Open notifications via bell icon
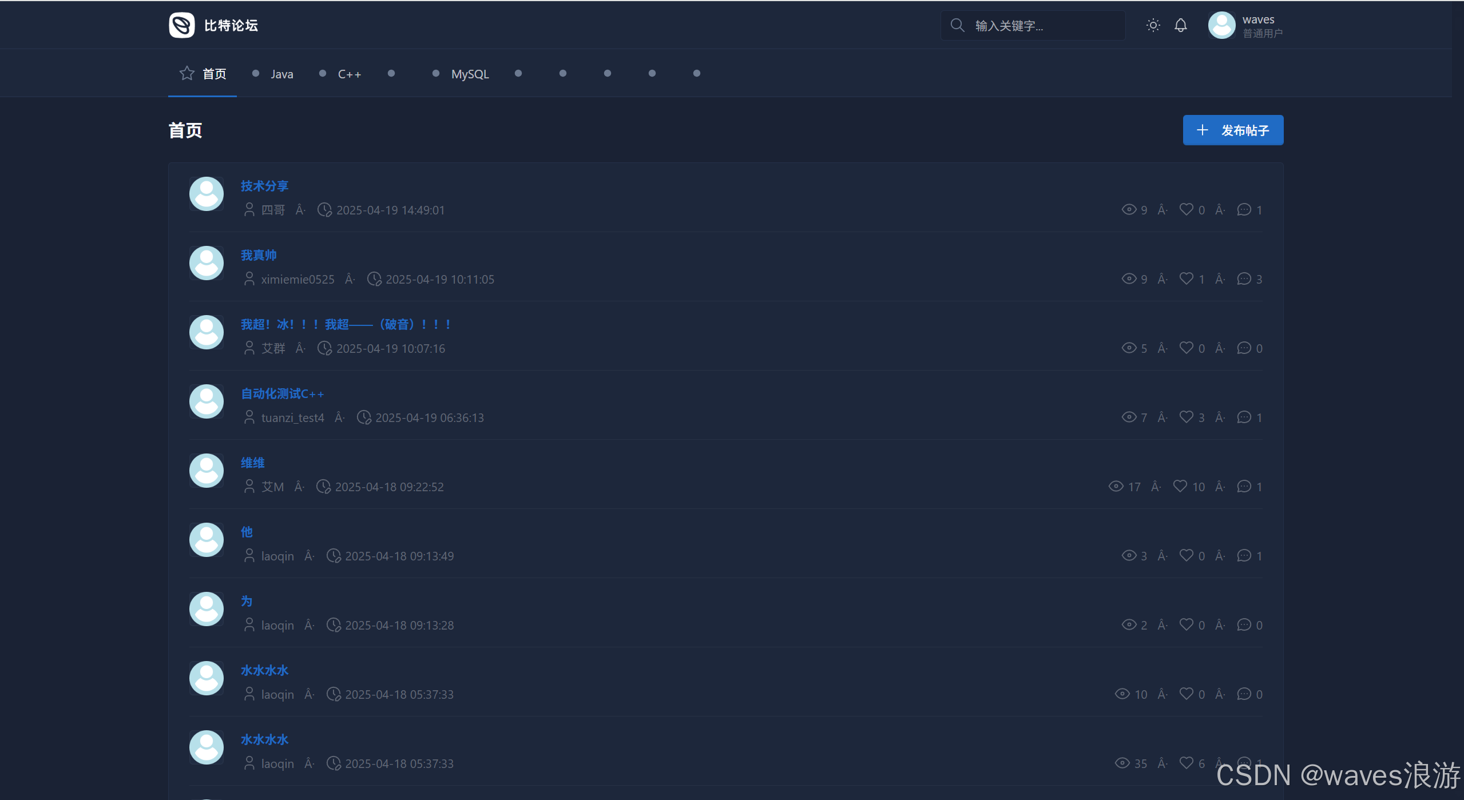Viewport: 1464px width, 800px height. coord(1180,25)
